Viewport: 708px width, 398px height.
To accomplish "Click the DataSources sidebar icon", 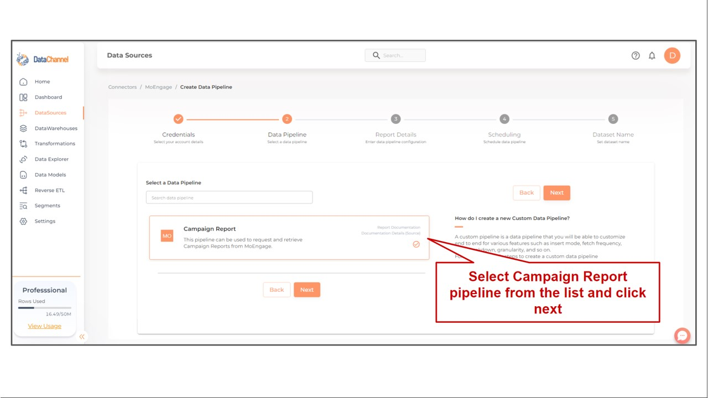I will [x=23, y=113].
